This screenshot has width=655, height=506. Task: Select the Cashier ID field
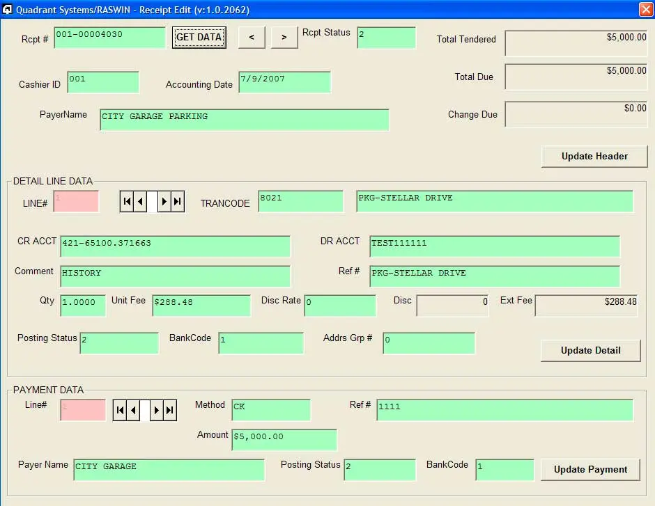pyautogui.click(x=103, y=82)
